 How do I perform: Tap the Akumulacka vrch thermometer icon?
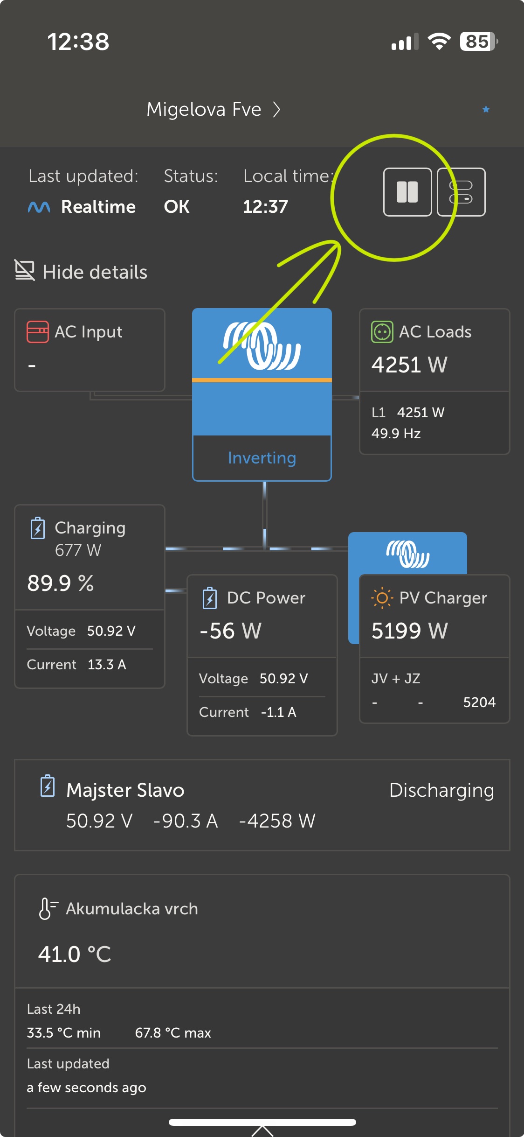pyautogui.click(x=48, y=908)
